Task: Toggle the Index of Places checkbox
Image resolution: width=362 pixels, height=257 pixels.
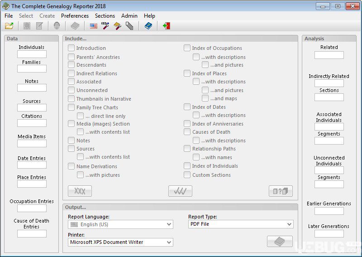Action: point(187,73)
